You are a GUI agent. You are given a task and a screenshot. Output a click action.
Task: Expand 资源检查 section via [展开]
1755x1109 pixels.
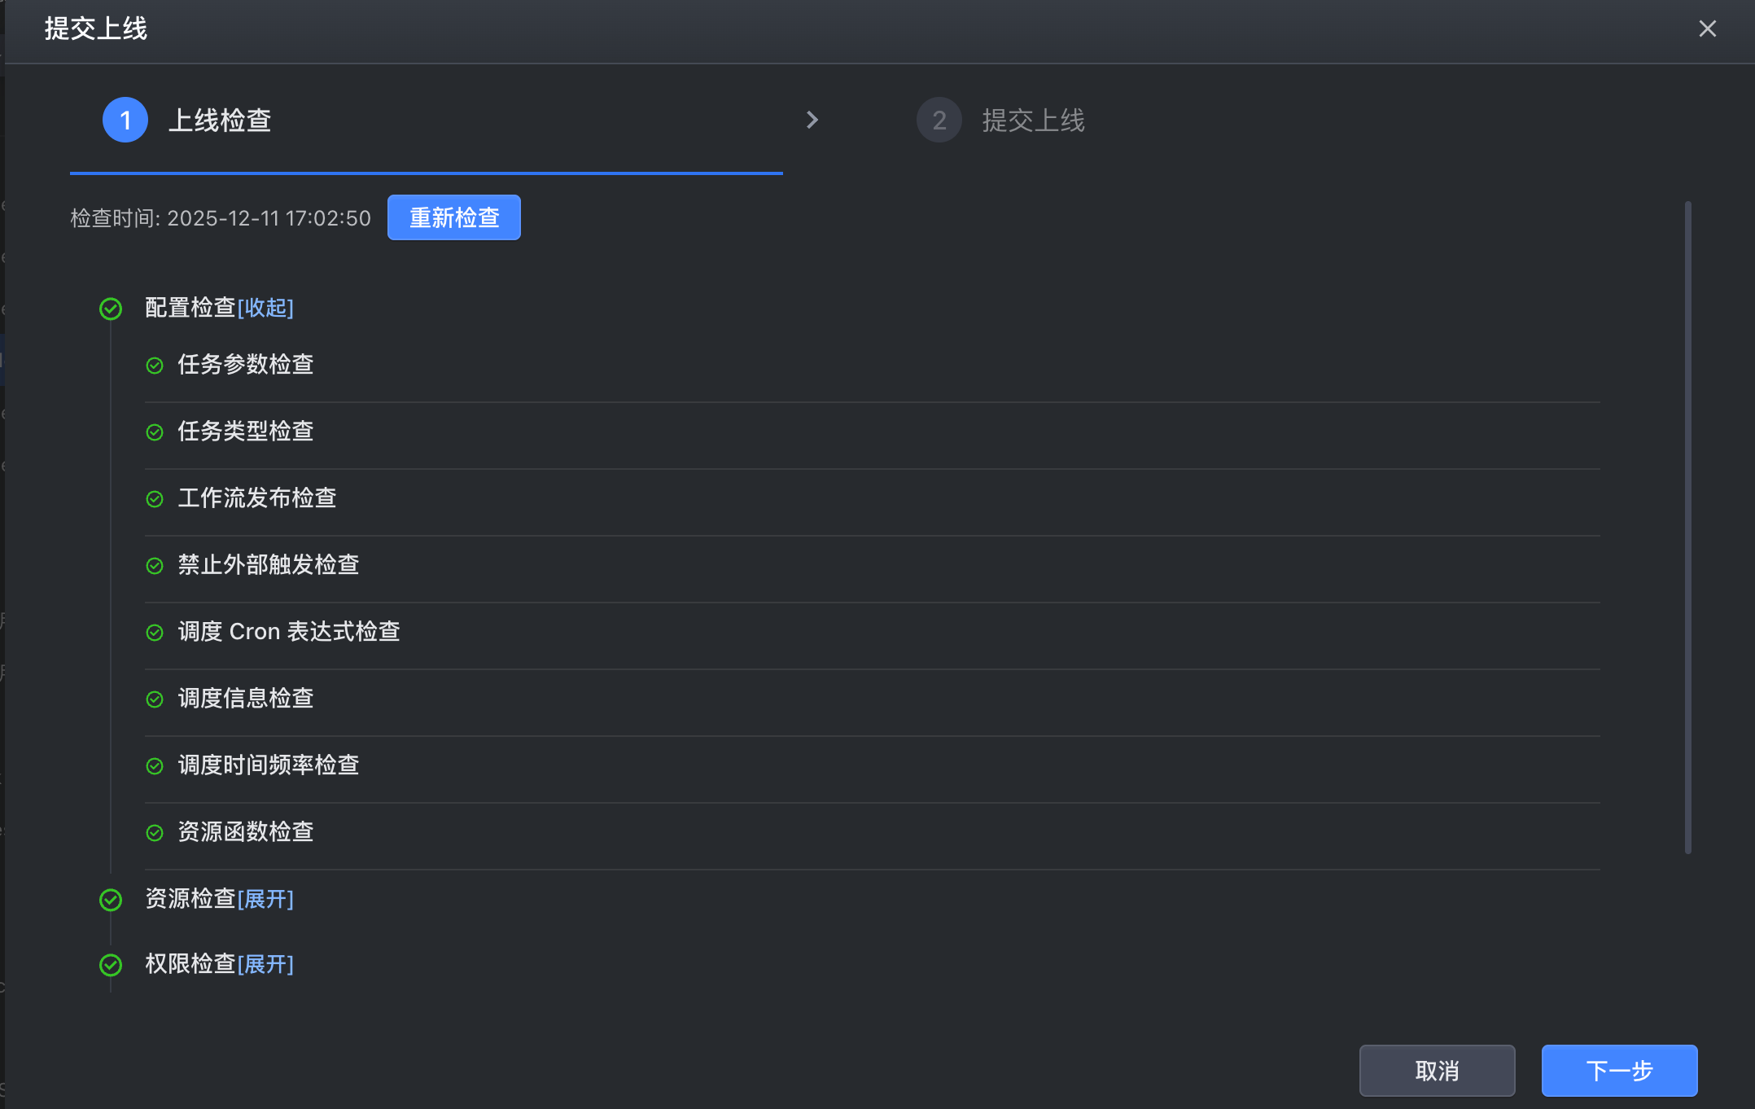[x=265, y=899]
